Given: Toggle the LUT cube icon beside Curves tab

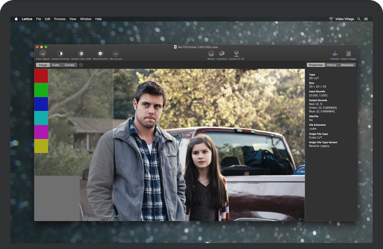Looking at the screenshot, I should tap(81, 65).
